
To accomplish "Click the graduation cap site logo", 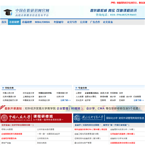I will tap(8, 12).
